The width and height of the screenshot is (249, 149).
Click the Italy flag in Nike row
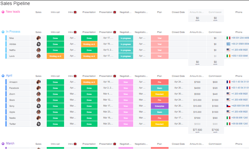228,38
